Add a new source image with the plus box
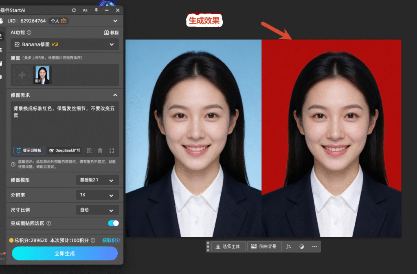The width and height of the screenshot is (417, 274). pyautogui.click(x=22, y=75)
